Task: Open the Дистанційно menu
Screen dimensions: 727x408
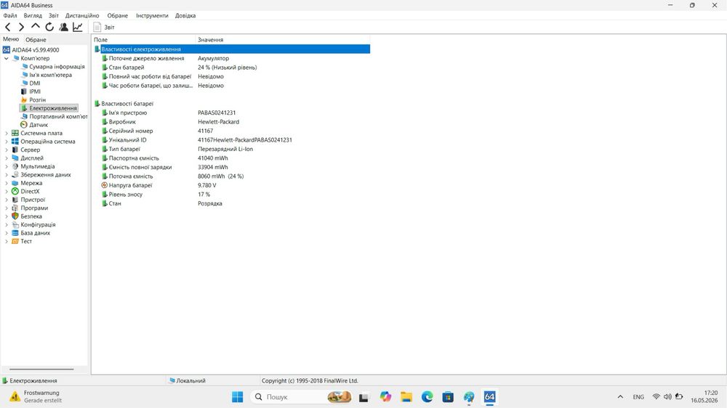Action: (82, 15)
